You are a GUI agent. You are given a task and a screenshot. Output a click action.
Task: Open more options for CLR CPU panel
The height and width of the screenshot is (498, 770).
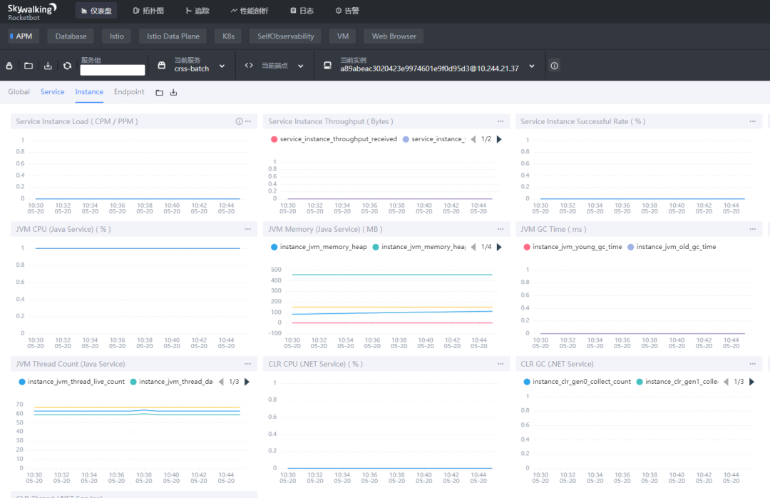pyautogui.click(x=500, y=364)
